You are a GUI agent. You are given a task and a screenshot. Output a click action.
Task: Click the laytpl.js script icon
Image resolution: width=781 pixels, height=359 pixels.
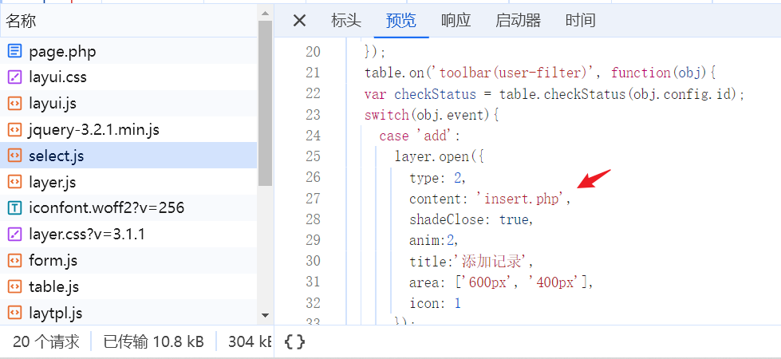14,313
